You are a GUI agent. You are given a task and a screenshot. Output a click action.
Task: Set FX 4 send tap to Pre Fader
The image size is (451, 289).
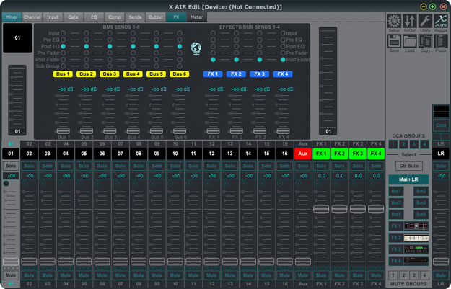(x=283, y=53)
